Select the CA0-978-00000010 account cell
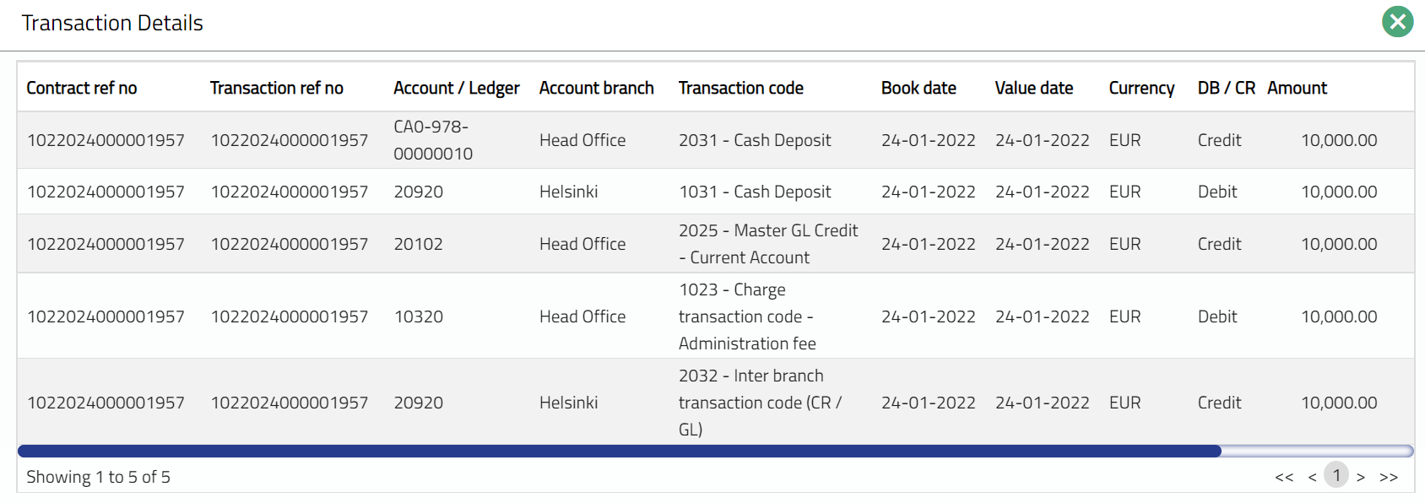 (x=433, y=140)
